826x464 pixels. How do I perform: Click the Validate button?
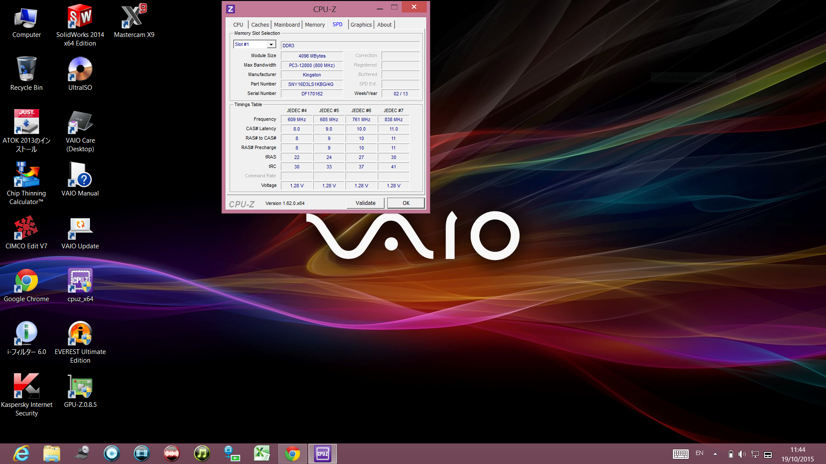(365, 203)
